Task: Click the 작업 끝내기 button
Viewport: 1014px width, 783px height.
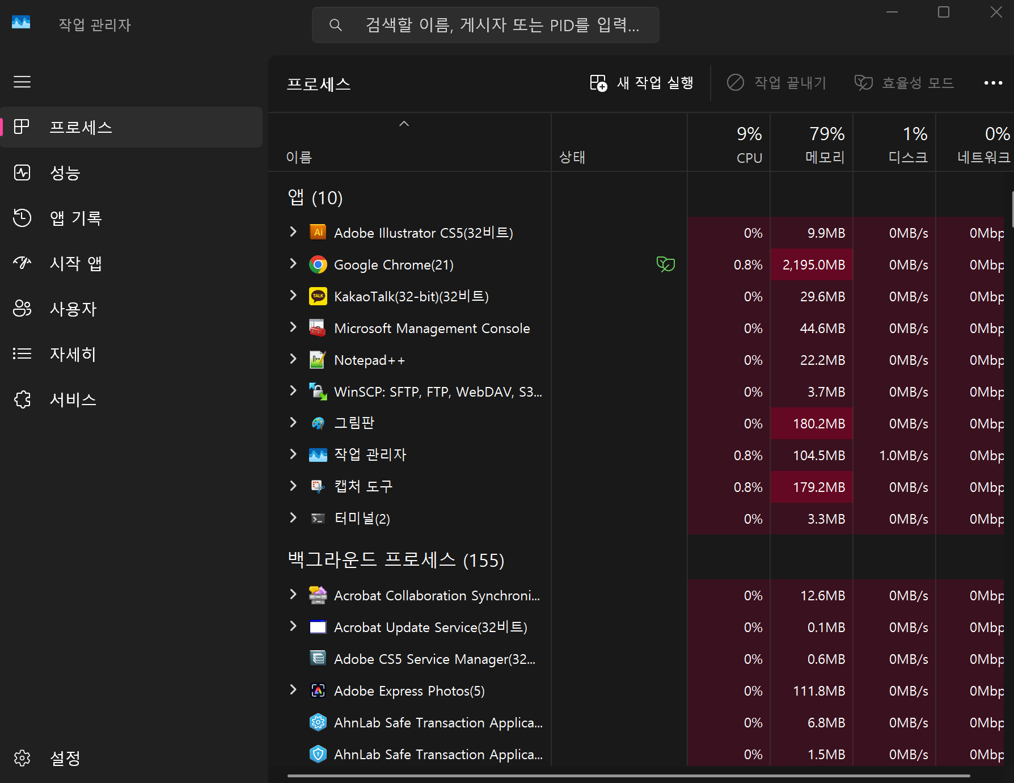Action: [x=776, y=83]
